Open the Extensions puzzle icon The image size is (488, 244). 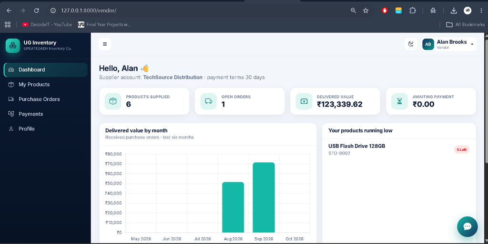click(x=412, y=10)
